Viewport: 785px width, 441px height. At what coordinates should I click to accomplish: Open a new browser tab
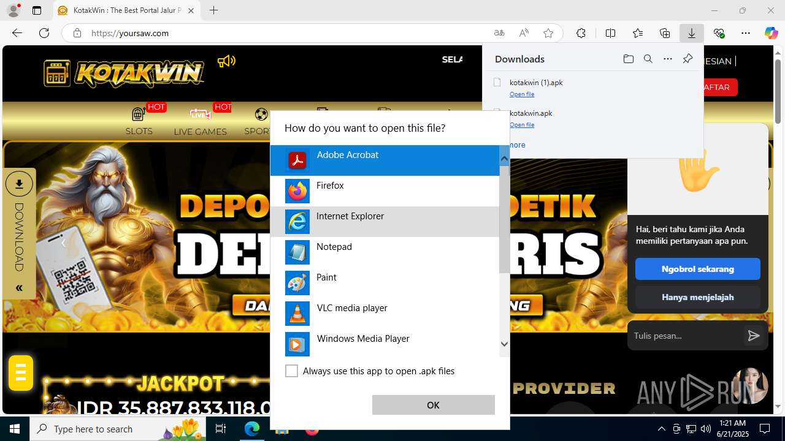[x=213, y=10]
